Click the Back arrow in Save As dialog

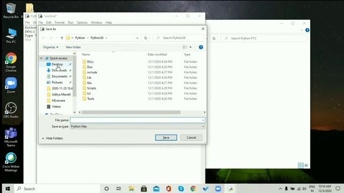point(44,38)
